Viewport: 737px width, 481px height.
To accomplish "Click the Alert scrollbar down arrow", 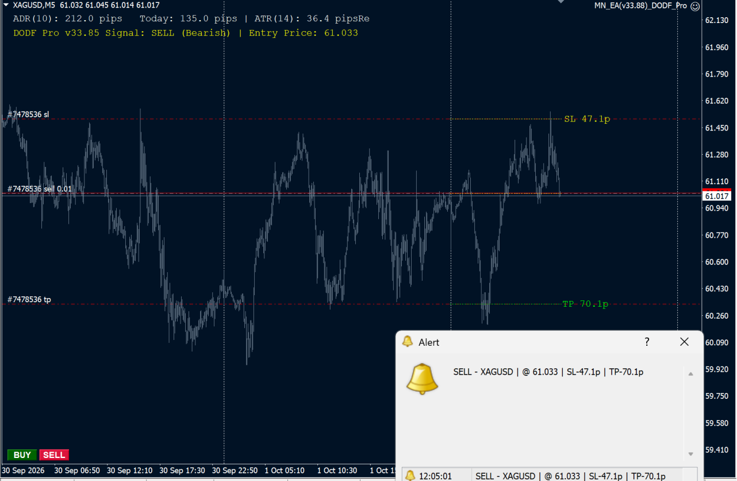I will click(691, 454).
